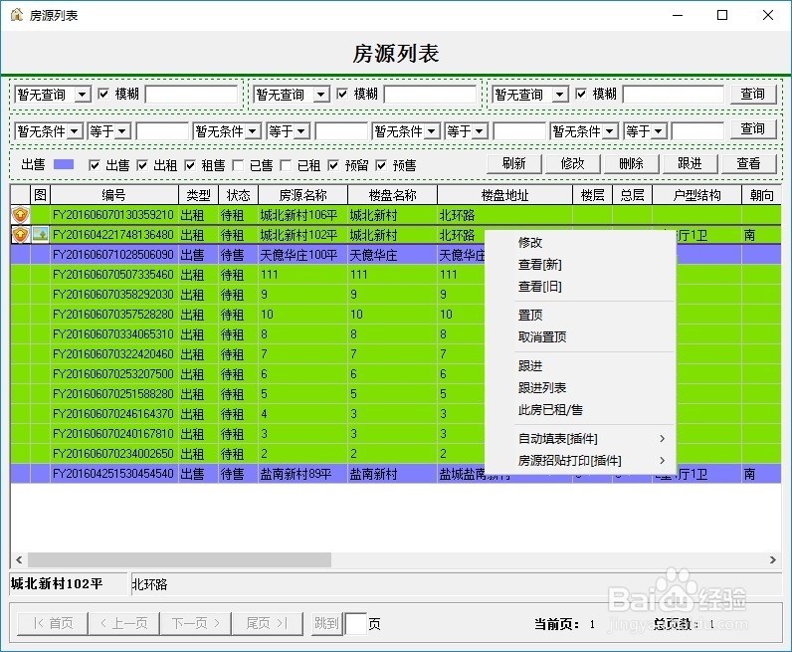
Task: Open the second 暂无查询 dropdown
Action: [321, 94]
